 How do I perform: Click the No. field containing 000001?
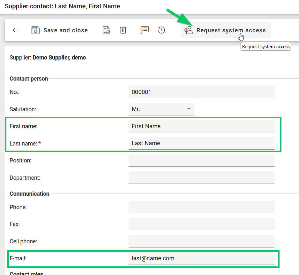[201, 92]
